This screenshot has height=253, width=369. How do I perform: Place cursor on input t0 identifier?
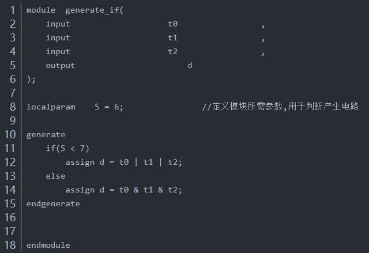click(x=173, y=24)
